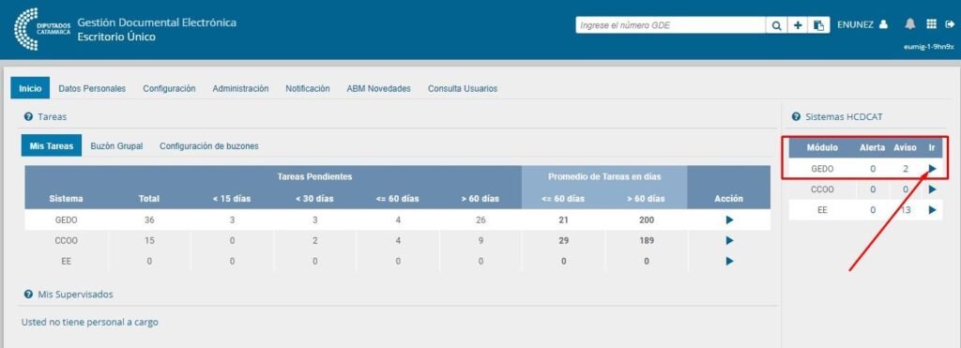Click the logout icon in header
The height and width of the screenshot is (348, 961).
pyautogui.click(x=951, y=24)
